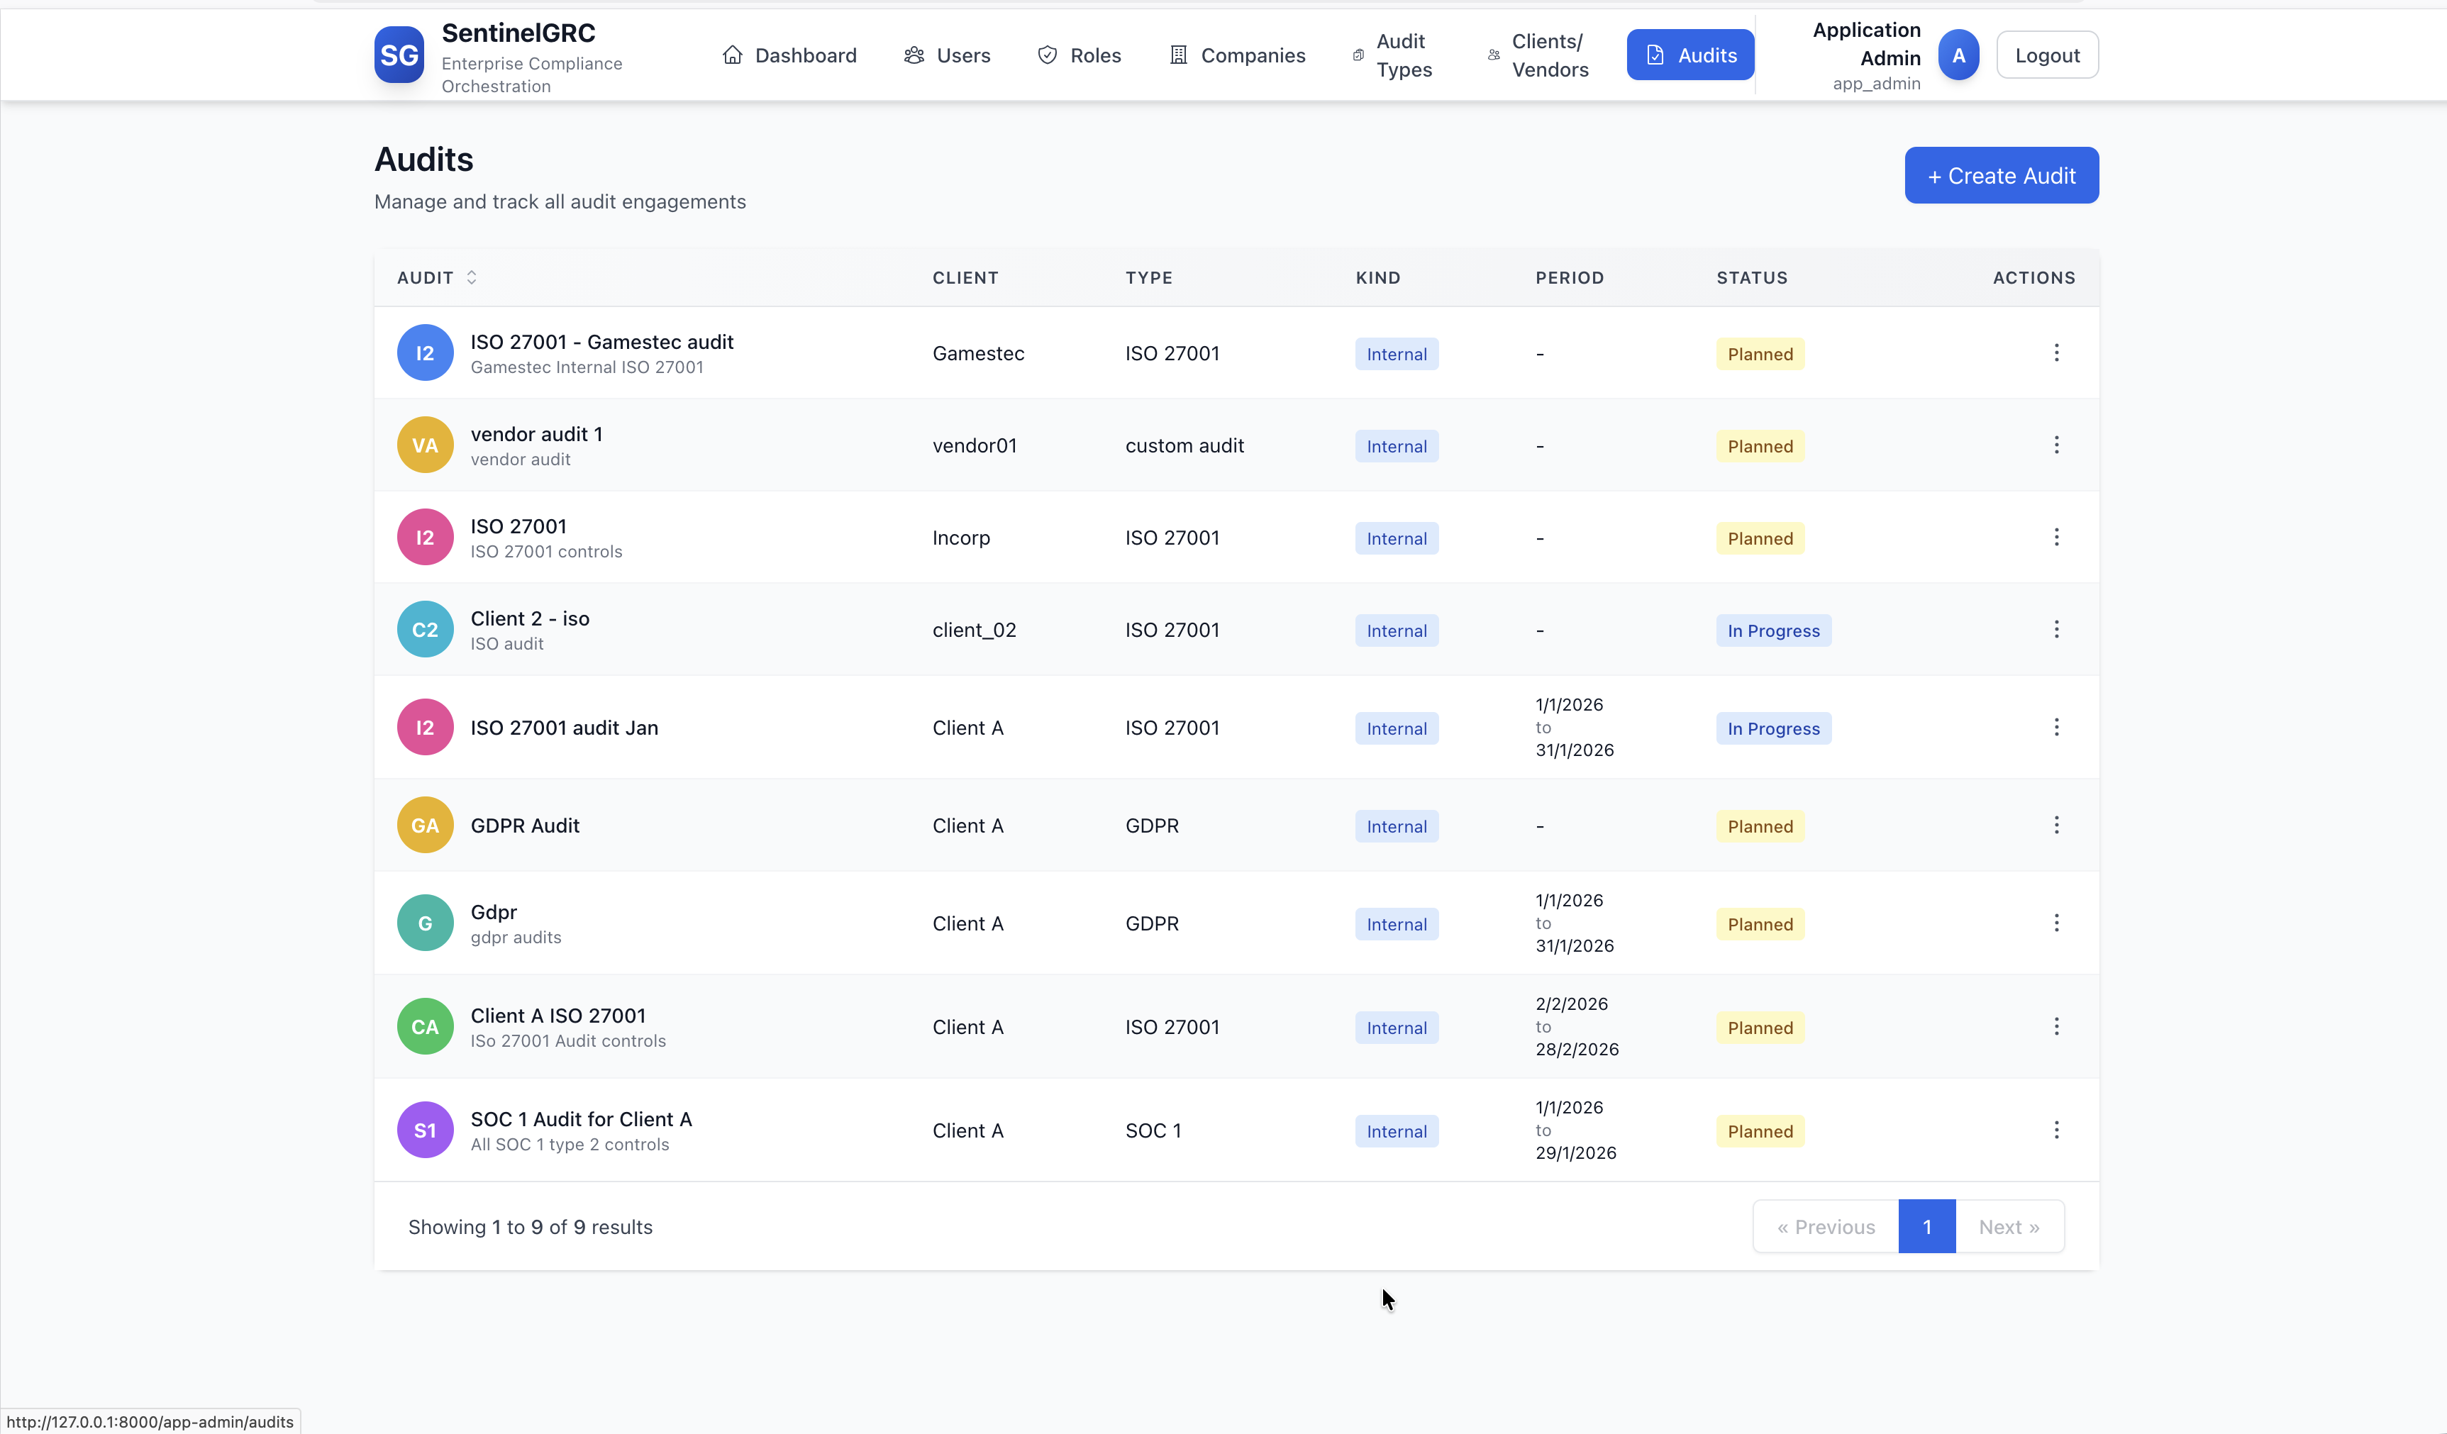Open actions menu for Client 2 - iso
The height and width of the screenshot is (1434, 2447).
[x=2055, y=629]
